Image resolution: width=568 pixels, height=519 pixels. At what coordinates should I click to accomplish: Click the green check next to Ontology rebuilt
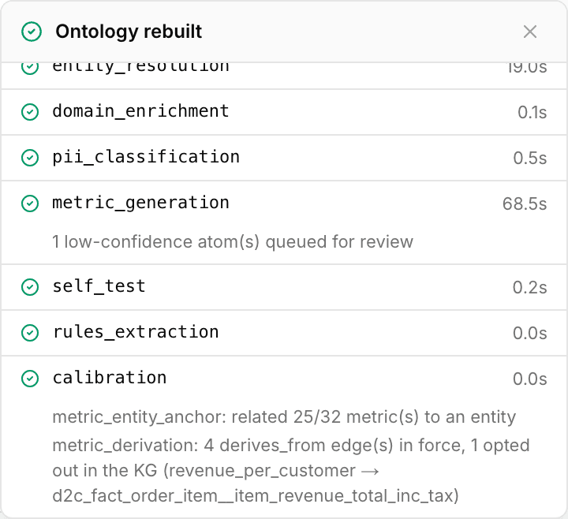(32, 32)
